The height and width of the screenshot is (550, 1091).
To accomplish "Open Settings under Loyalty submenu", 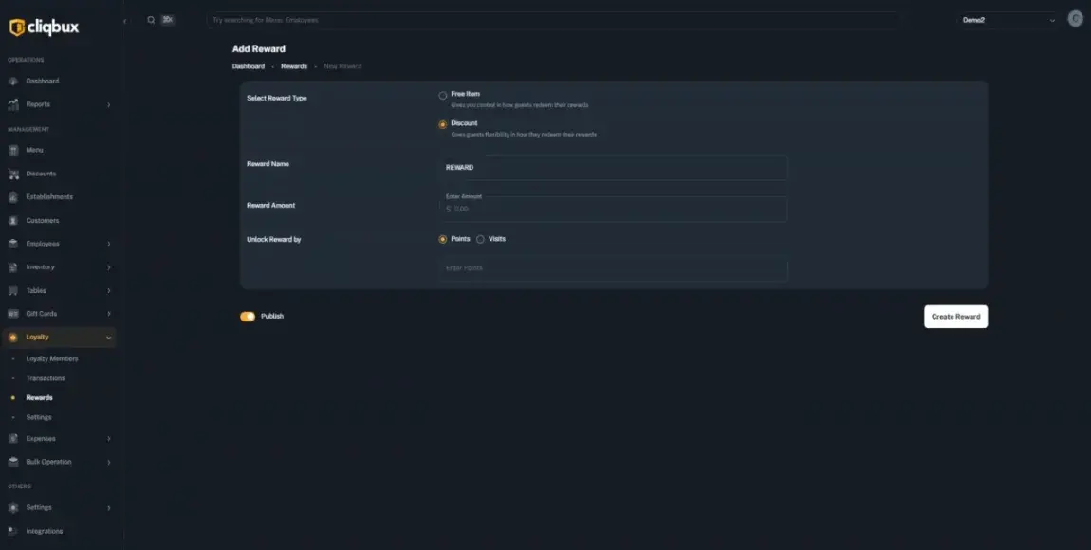I will click(39, 417).
